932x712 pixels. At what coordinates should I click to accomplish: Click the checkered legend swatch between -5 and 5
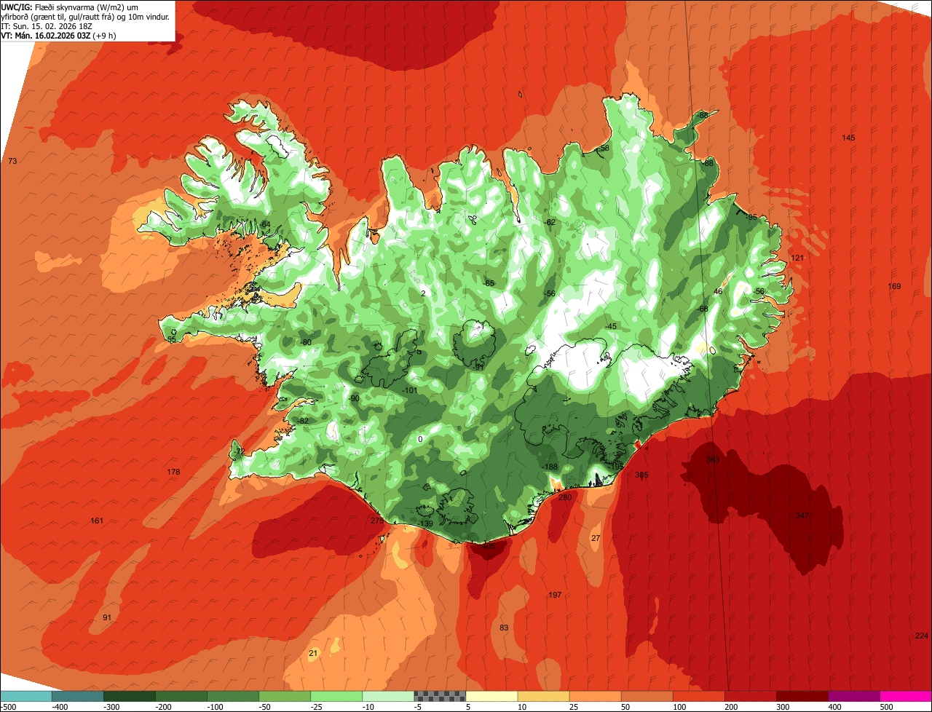[439, 696]
